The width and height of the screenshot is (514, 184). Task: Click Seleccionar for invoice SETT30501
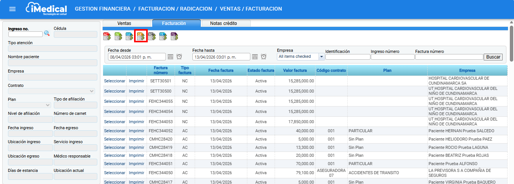pos(114,81)
